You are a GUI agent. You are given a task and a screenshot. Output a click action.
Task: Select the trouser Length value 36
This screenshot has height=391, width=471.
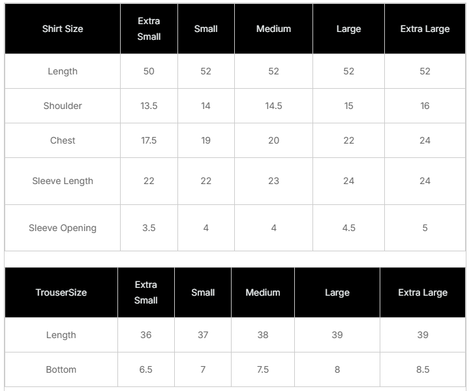point(145,335)
